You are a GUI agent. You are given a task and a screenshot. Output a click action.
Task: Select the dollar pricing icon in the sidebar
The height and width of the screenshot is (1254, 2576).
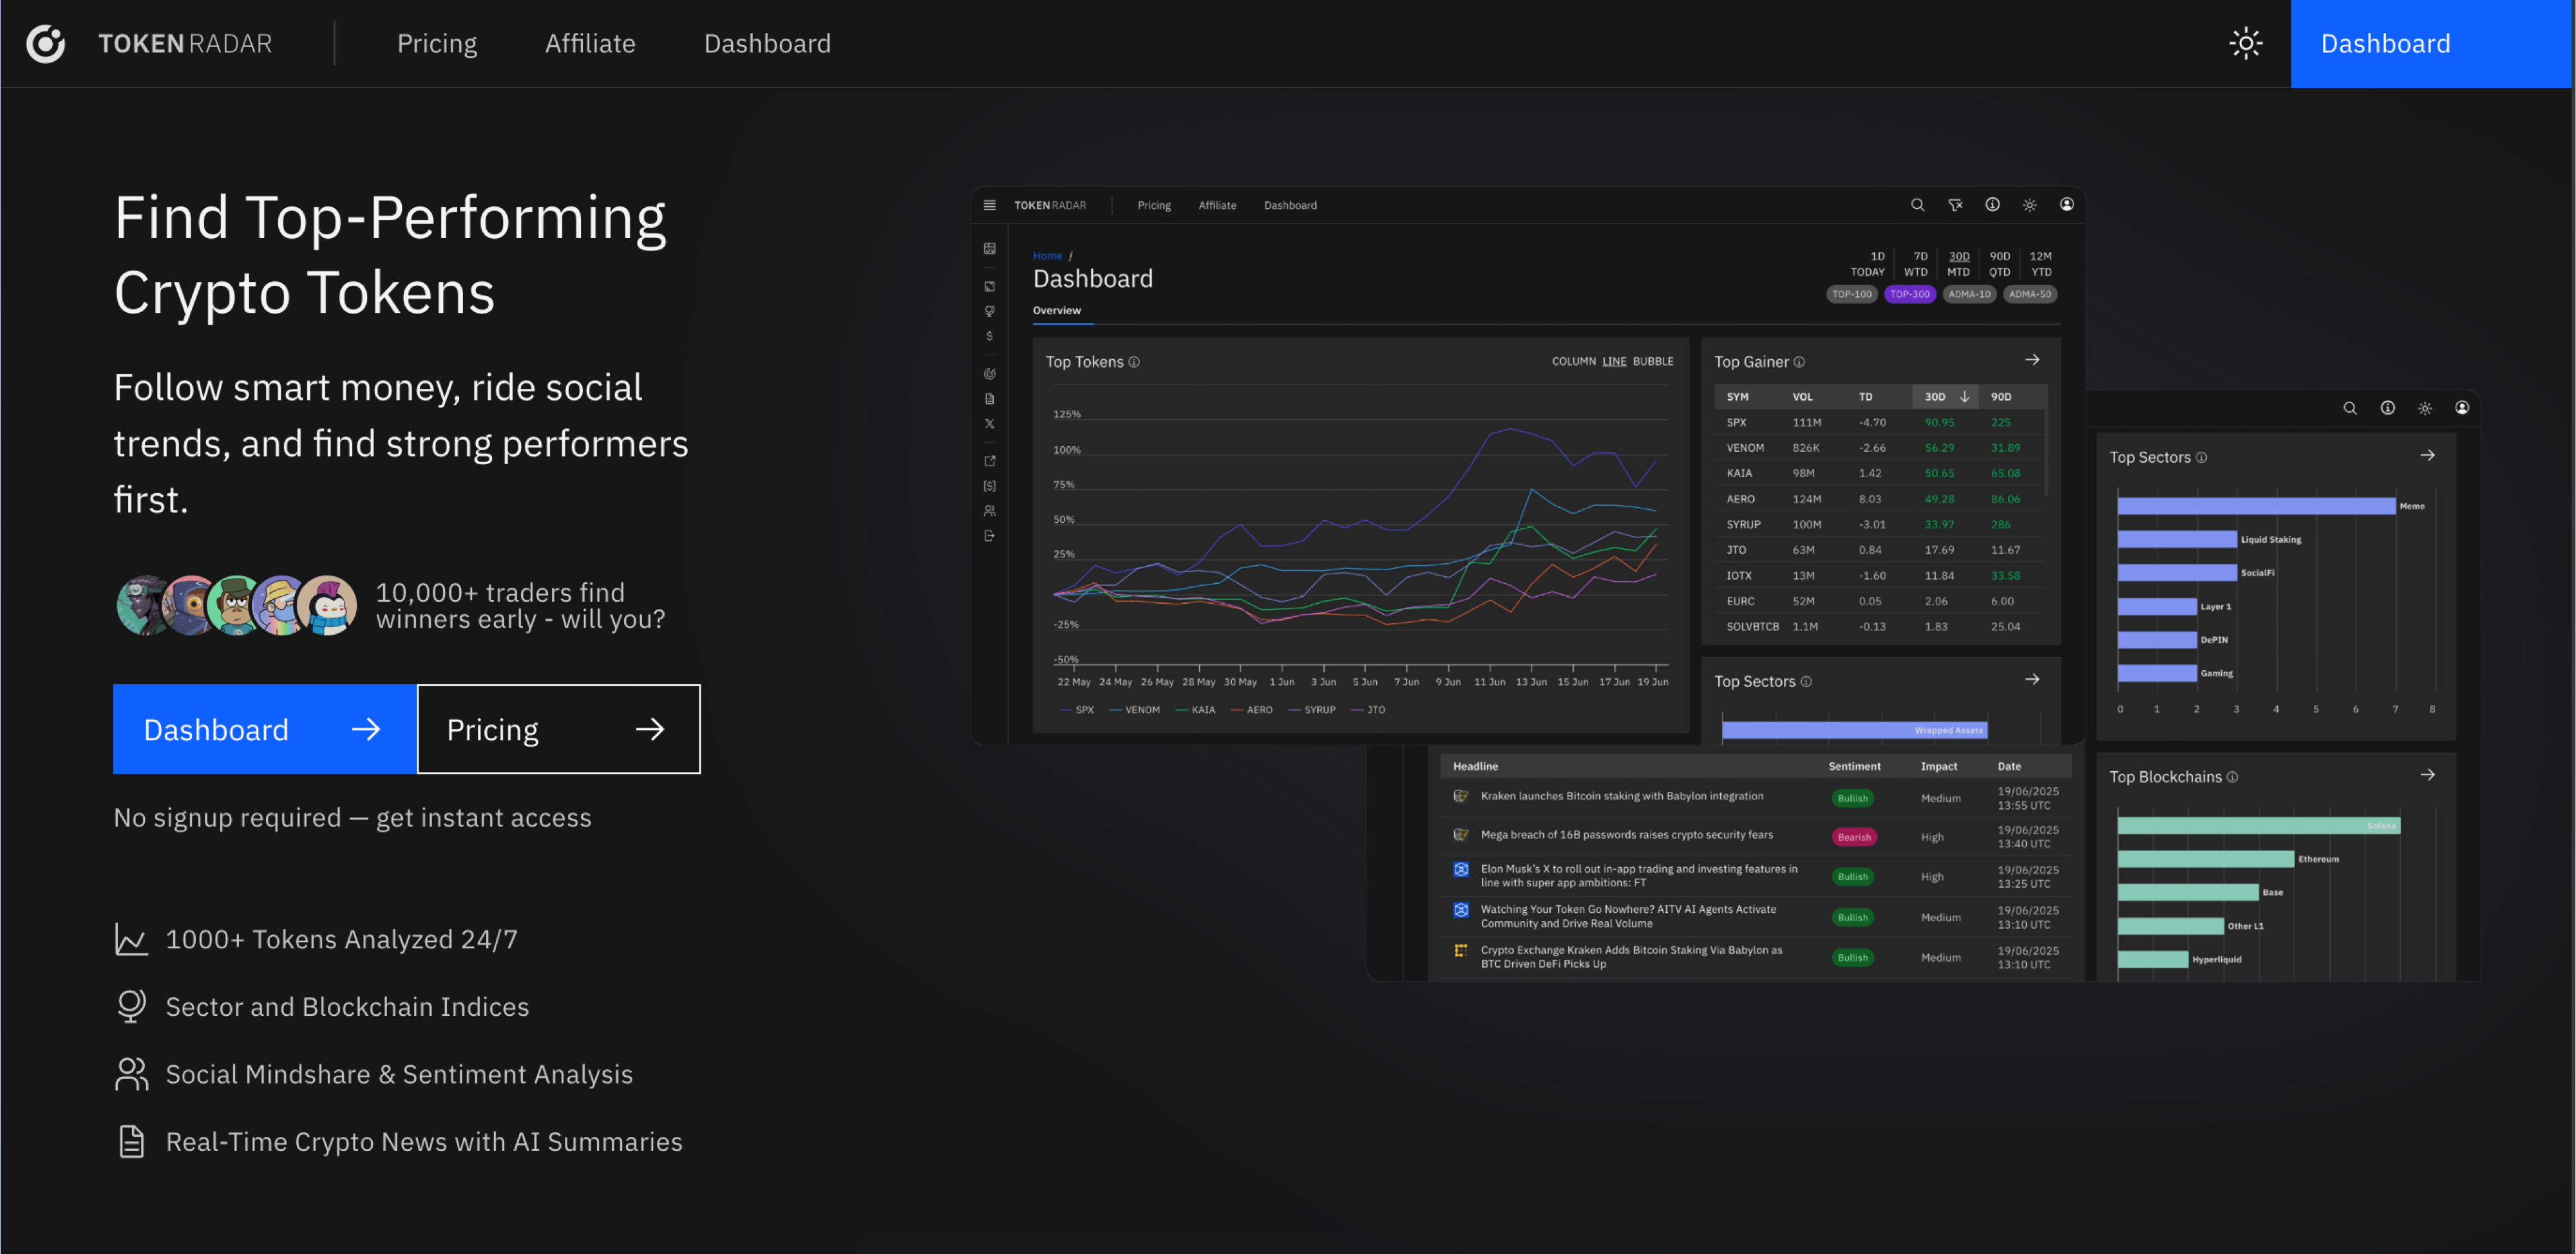[x=989, y=336]
